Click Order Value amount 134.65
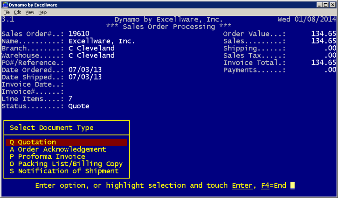This screenshot has width=338, height=198. pos(324,34)
